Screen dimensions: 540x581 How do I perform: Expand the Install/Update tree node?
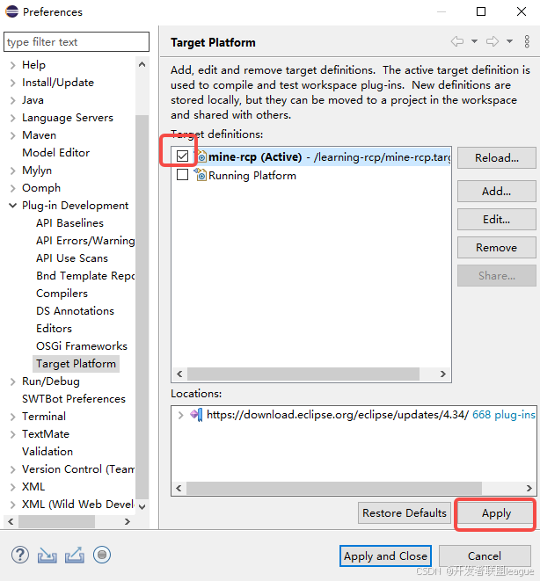tap(12, 83)
